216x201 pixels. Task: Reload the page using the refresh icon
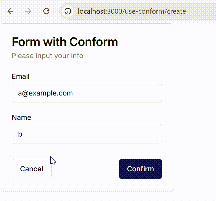tap(46, 11)
